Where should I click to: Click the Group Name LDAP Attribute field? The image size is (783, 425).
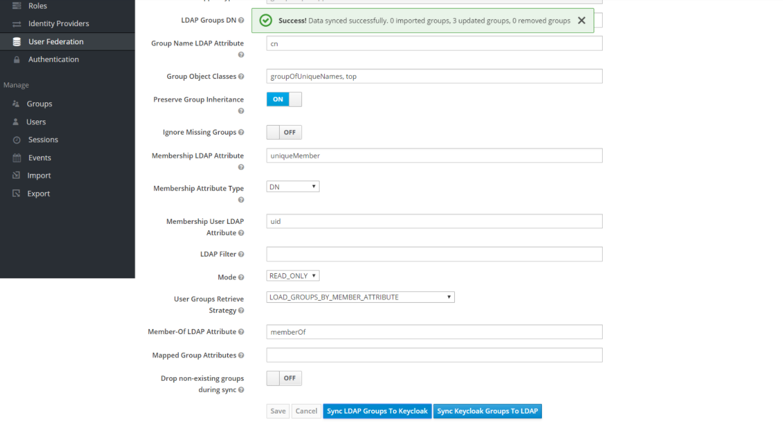(x=434, y=44)
